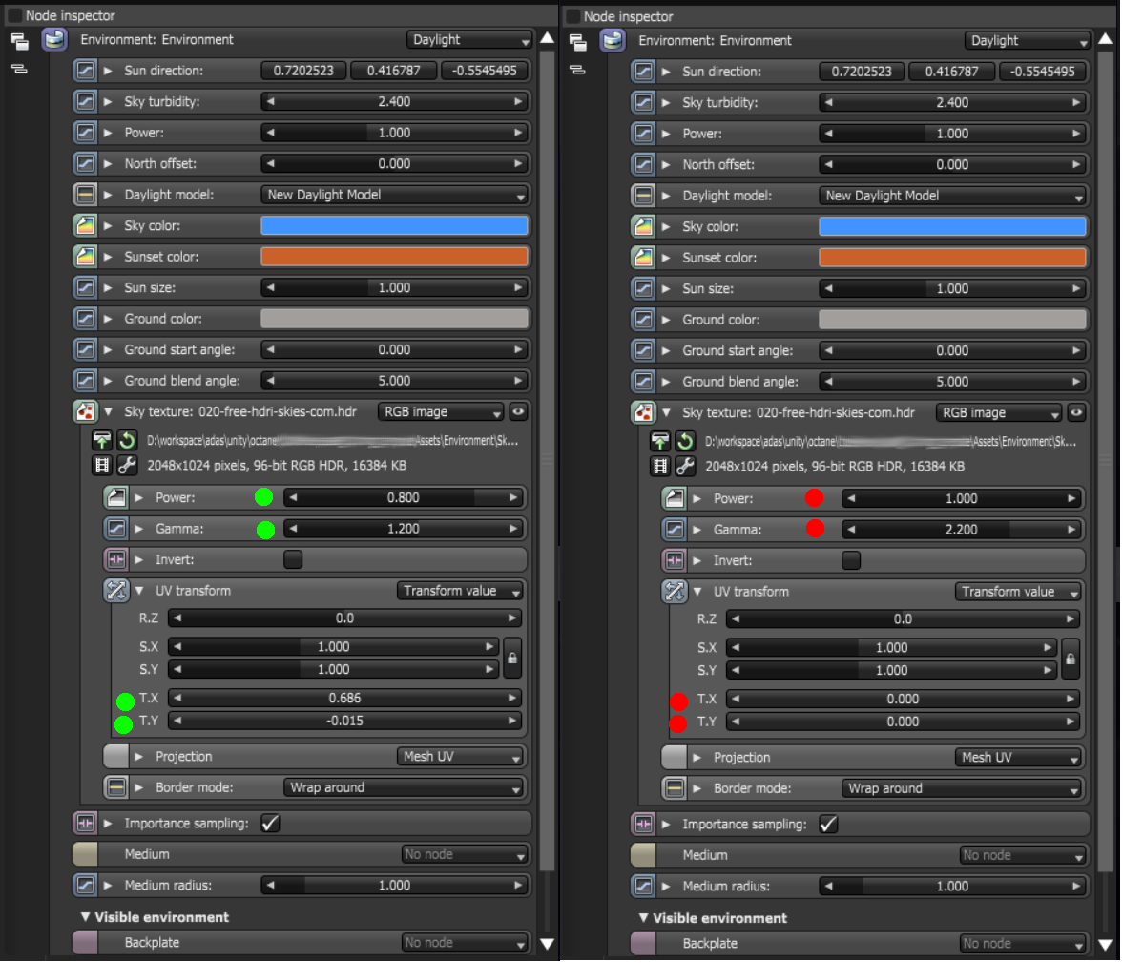Open Transform value dropdown in right inspector
The height and width of the screenshot is (963, 1123).
click(x=1018, y=592)
